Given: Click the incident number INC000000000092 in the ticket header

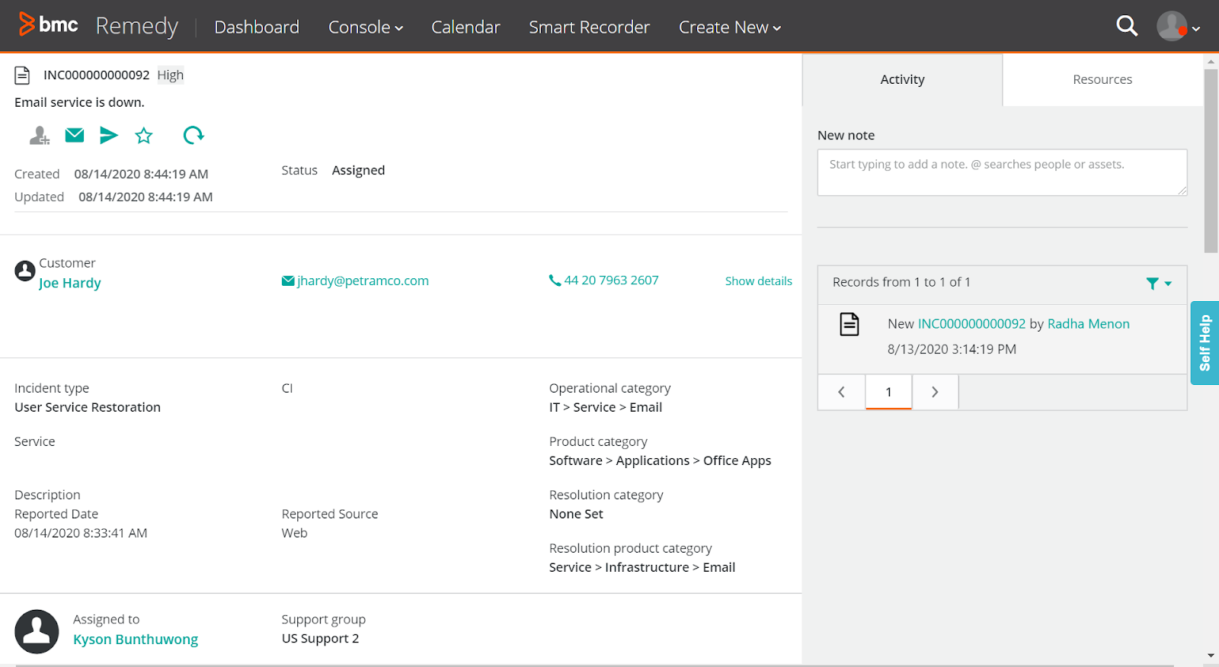Looking at the screenshot, I should [97, 75].
